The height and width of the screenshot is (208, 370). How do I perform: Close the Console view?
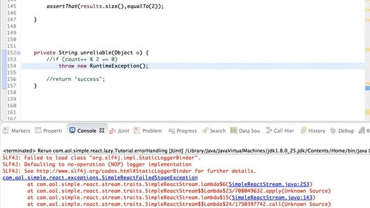coord(102,131)
